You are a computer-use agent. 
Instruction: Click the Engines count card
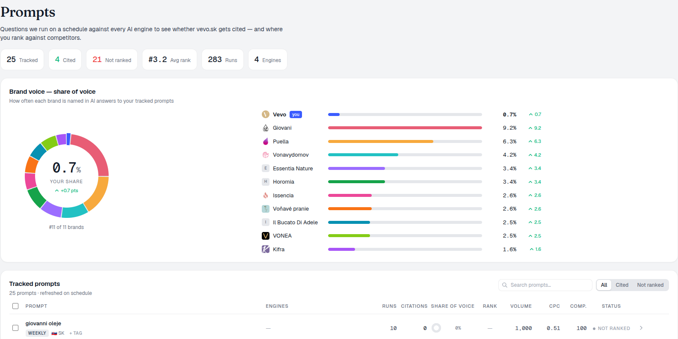[268, 59]
